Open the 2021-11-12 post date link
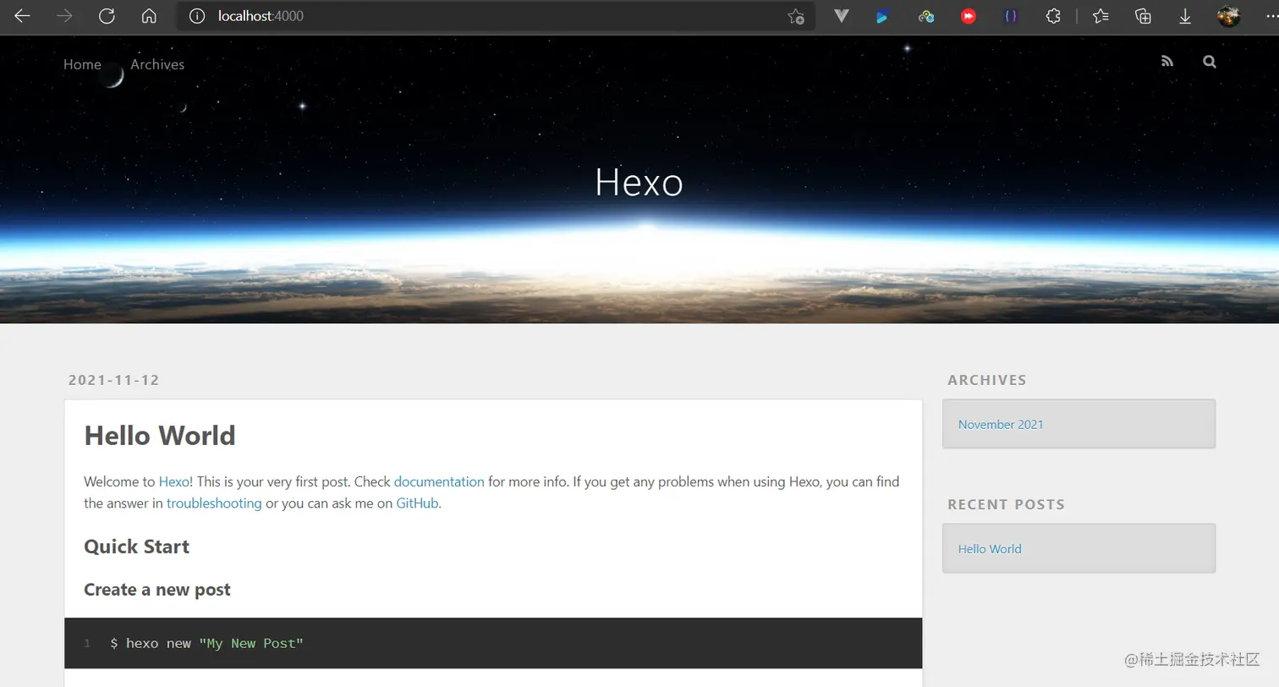The width and height of the screenshot is (1279, 687). pos(114,380)
